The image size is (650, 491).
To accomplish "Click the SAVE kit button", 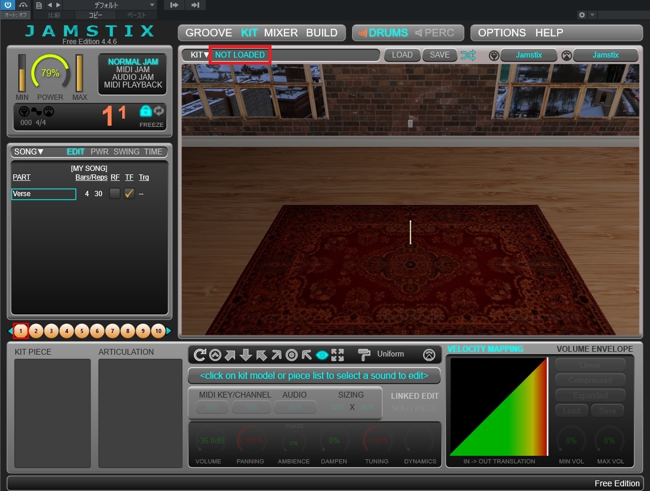I will [x=439, y=55].
